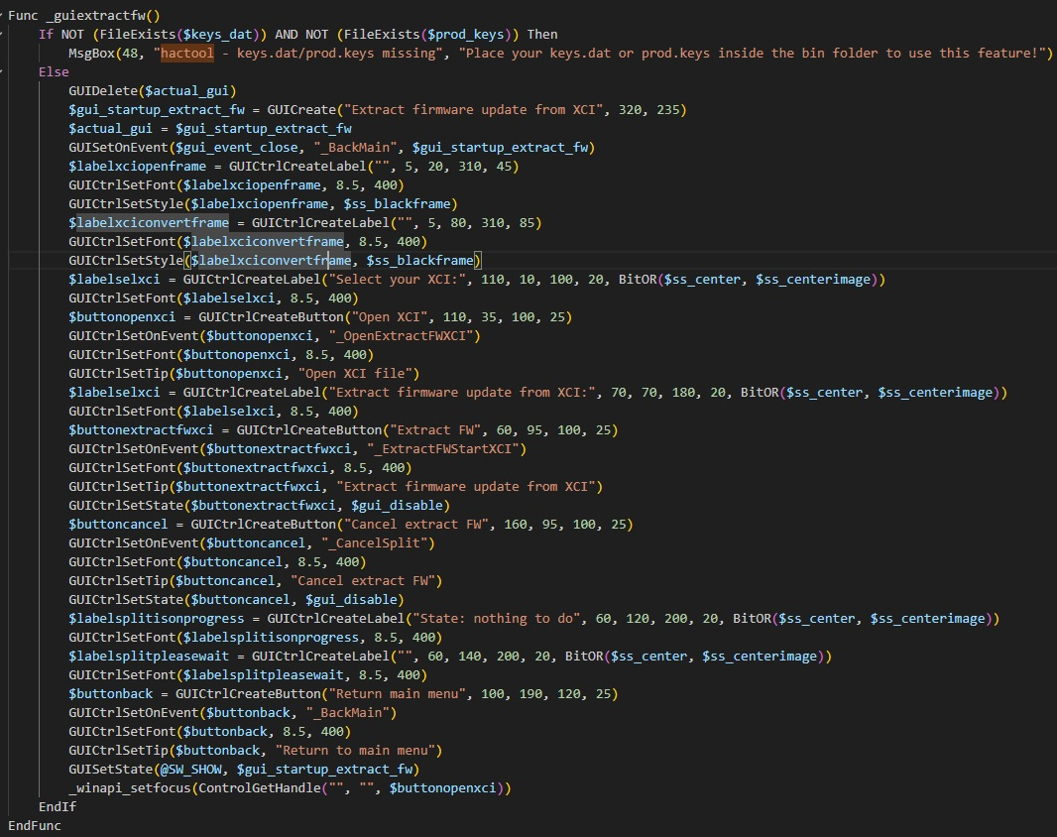Screen dimensions: 1057x837
Task: Click the EndFunc keyword
Action: coord(35,825)
